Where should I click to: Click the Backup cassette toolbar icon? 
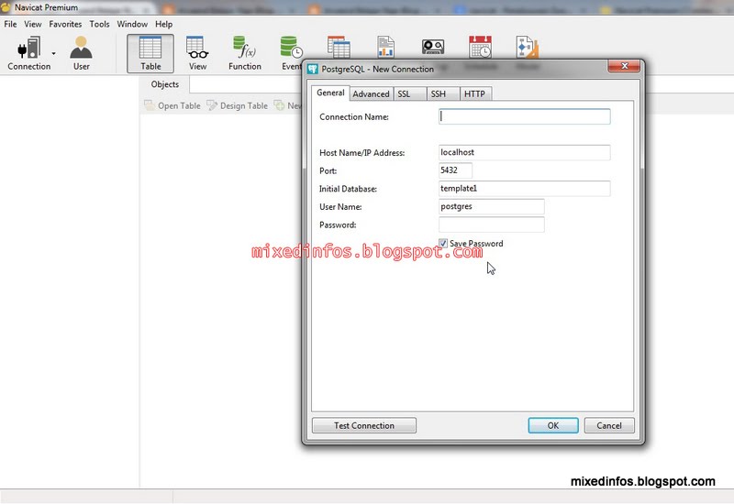click(433, 47)
